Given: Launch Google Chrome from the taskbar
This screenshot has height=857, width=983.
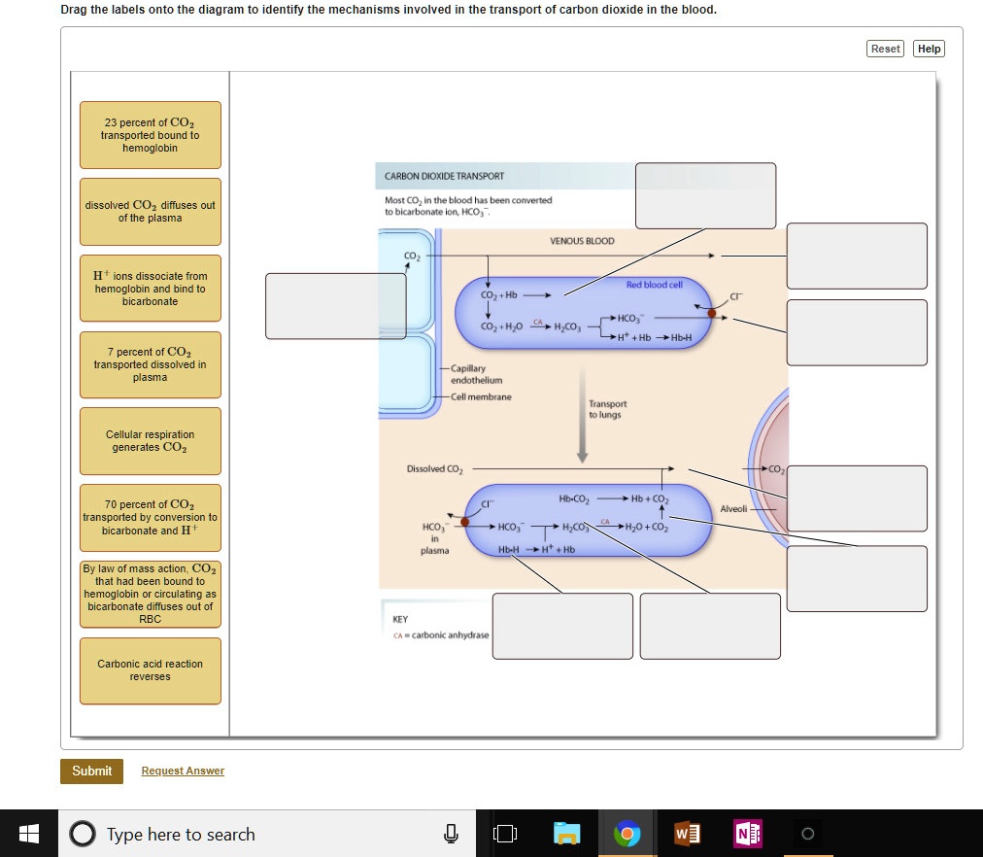Looking at the screenshot, I should [x=627, y=834].
